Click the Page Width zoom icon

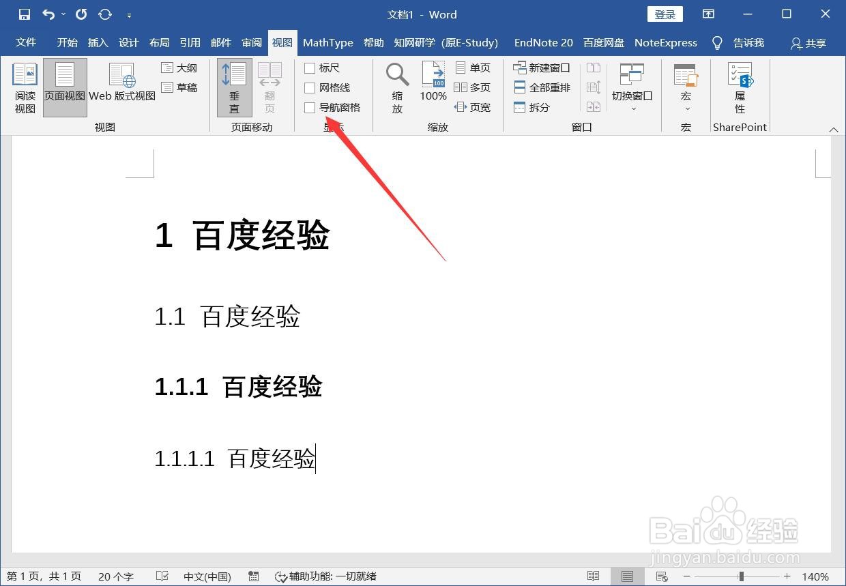coord(475,107)
